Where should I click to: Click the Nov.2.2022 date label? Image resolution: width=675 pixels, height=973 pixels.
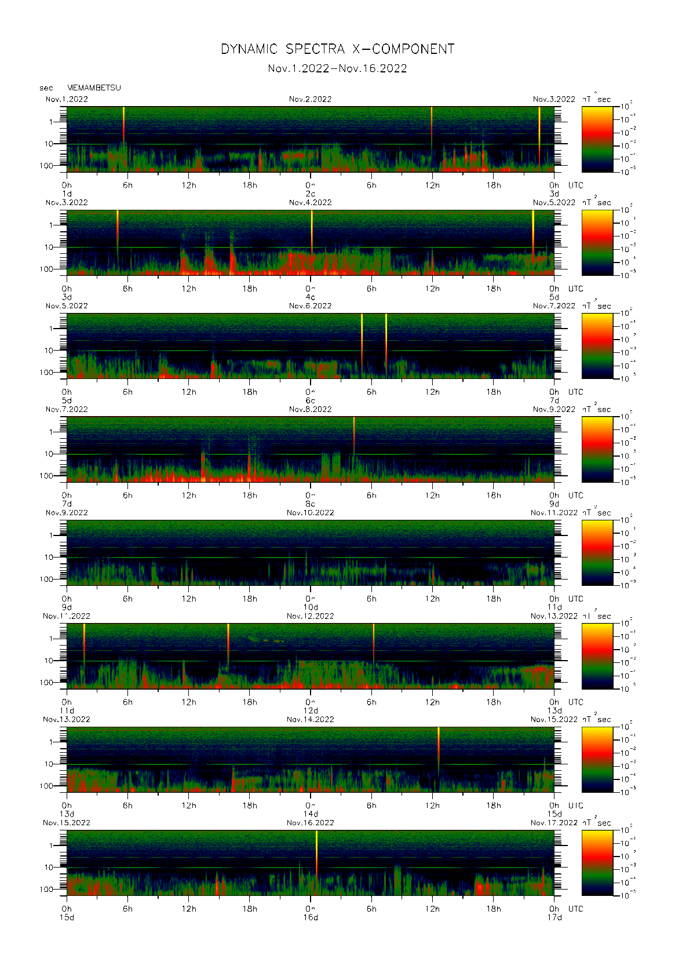[311, 99]
